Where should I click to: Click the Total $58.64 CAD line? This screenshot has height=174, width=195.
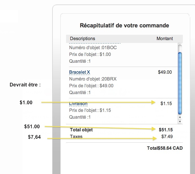pos(165,148)
